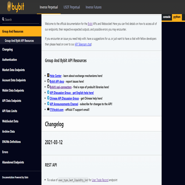The image size is (185, 185).
Task: Select the console language tab
Action: click(167, 17)
